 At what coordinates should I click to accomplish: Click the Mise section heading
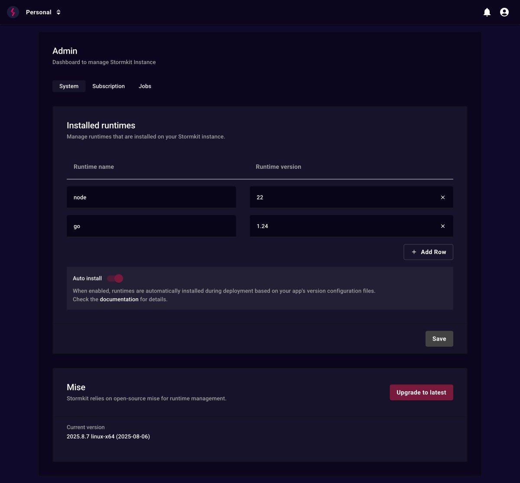(x=76, y=387)
